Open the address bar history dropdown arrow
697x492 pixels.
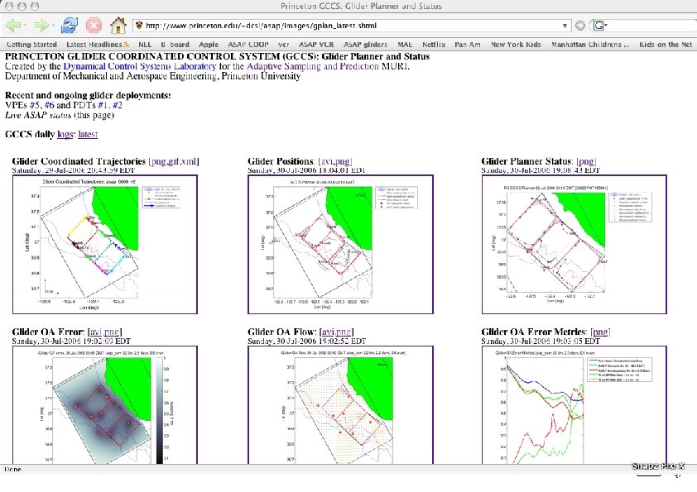pyautogui.click(x=565, y=26)
